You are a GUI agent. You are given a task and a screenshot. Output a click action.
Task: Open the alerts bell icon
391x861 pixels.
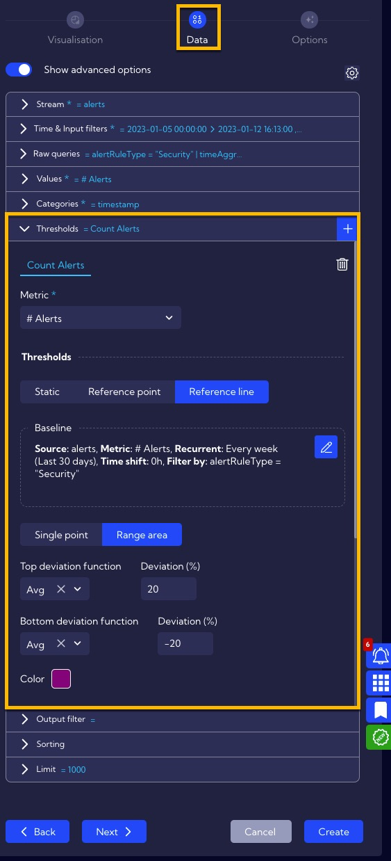(x=381, y=656)
